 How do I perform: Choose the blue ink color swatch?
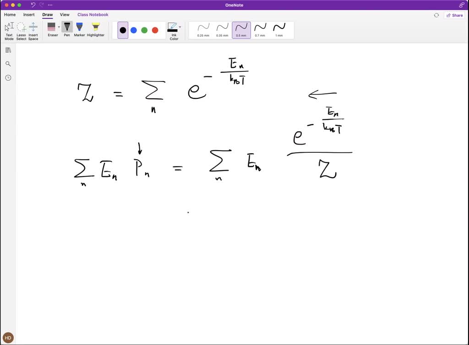click(134, 30)
